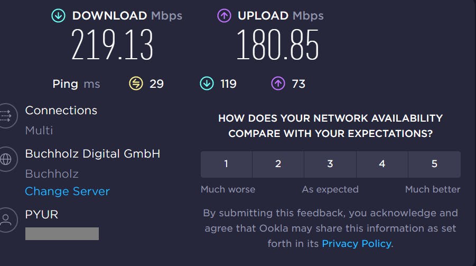Image resolution: width=476 pixels, height=266 pixels.
Task: Click the user profile icon beside PYUR
Action: 5,218
